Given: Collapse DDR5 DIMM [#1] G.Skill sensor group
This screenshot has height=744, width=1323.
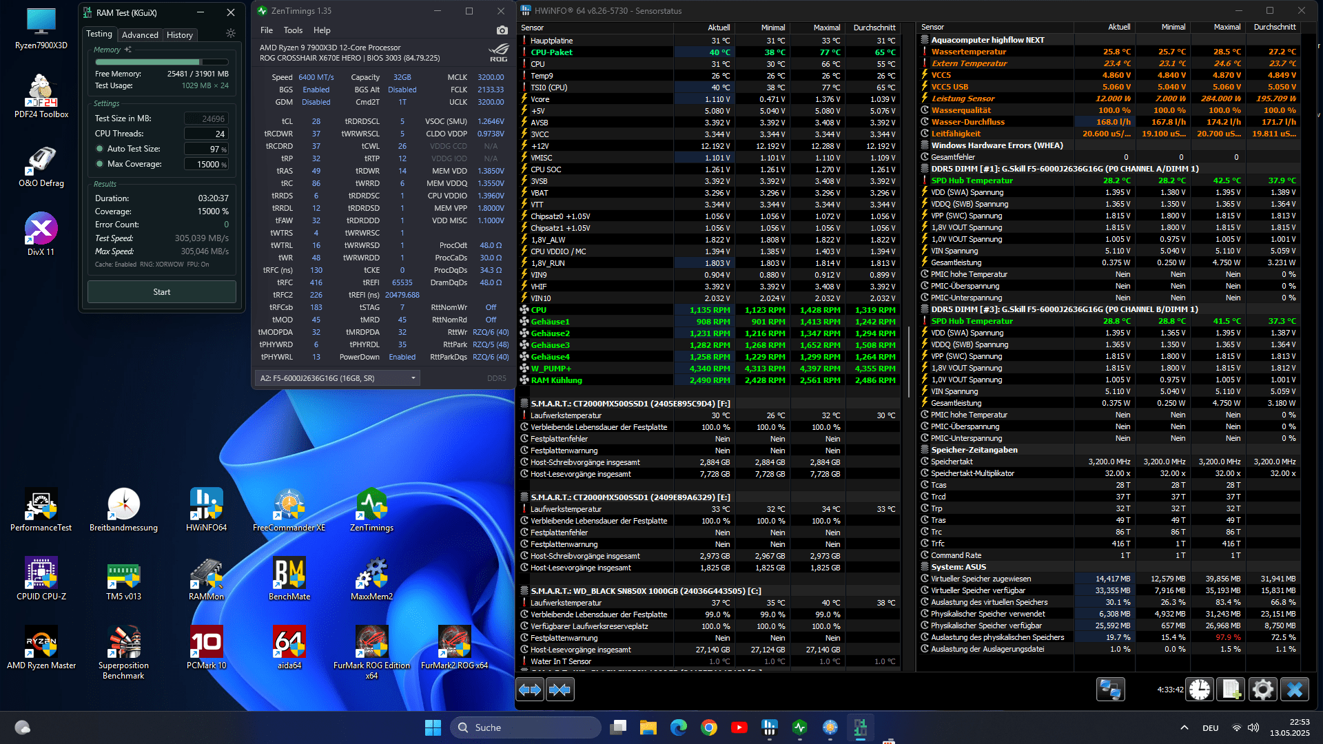Looking at the screenshot, I should [x=925, y=169].
